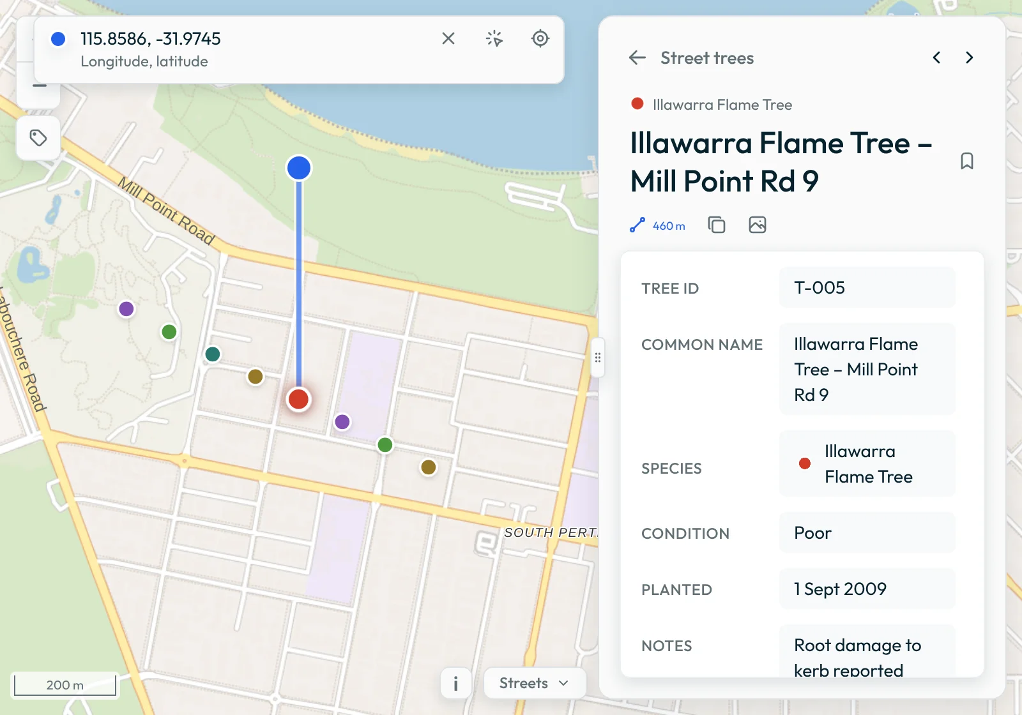Select the red Illawarra Flame Tree marker
This screenshot has height=715, width=1022.
(298, 399)
